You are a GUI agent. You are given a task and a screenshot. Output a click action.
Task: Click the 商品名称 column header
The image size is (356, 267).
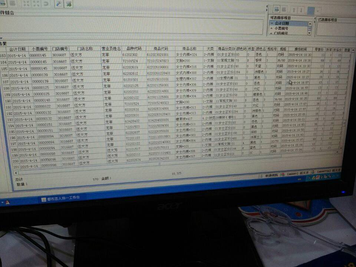tap(189, 49)
